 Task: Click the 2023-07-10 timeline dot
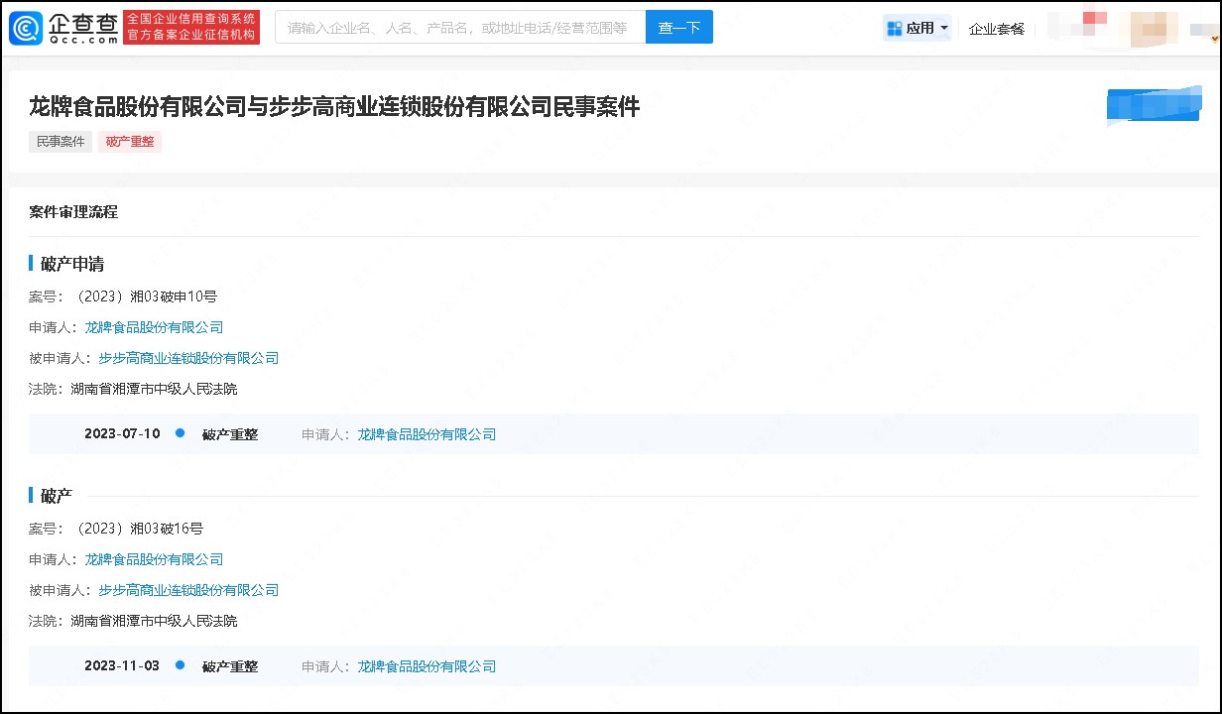[180, 433]
